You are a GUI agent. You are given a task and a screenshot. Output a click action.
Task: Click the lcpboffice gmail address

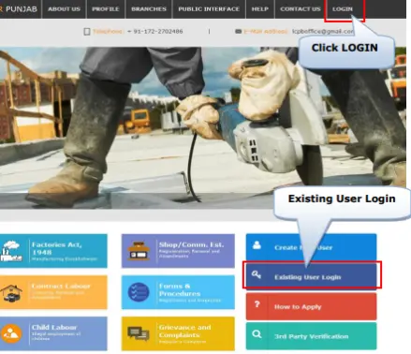(x=323, y=31)
